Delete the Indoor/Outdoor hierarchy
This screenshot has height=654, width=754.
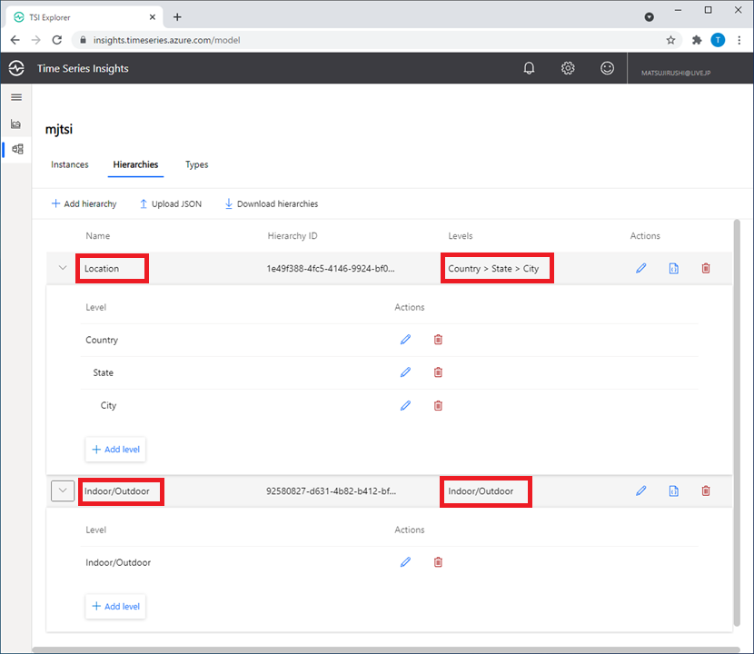pyautogui.click(x=706, y=491)
